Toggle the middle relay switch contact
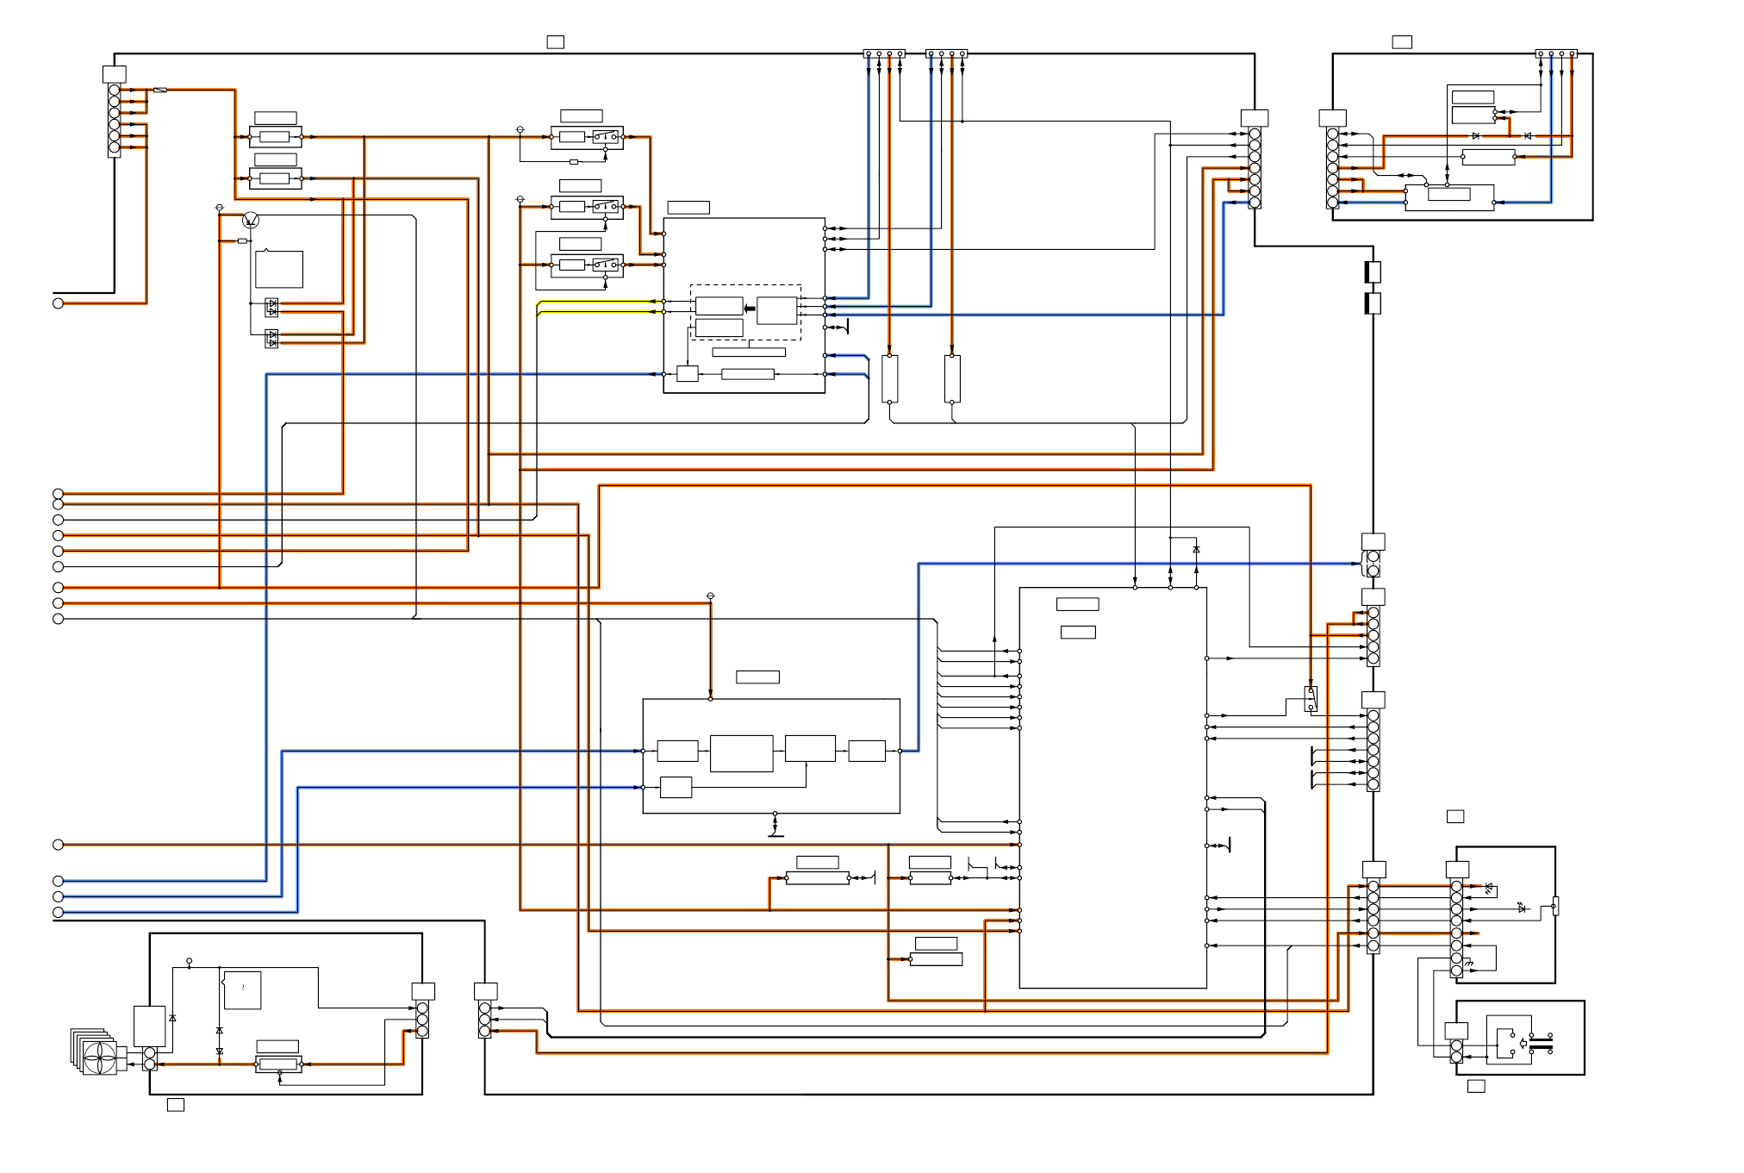1744x1173 pixels. [x=606, y=206]
